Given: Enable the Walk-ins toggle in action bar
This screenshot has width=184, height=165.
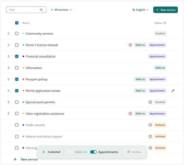Looking at the screenshot, I should point(70,152).
